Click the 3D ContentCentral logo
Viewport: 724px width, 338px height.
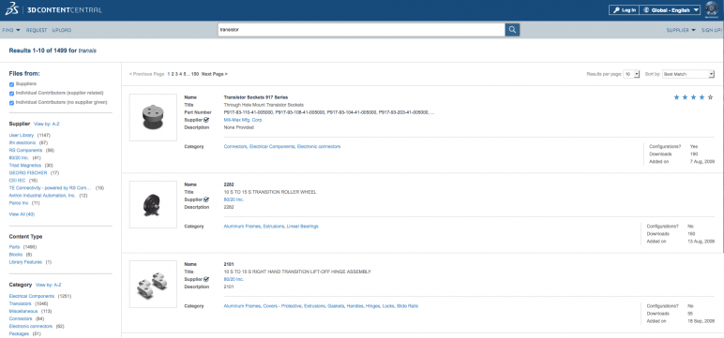coord(53,10)
